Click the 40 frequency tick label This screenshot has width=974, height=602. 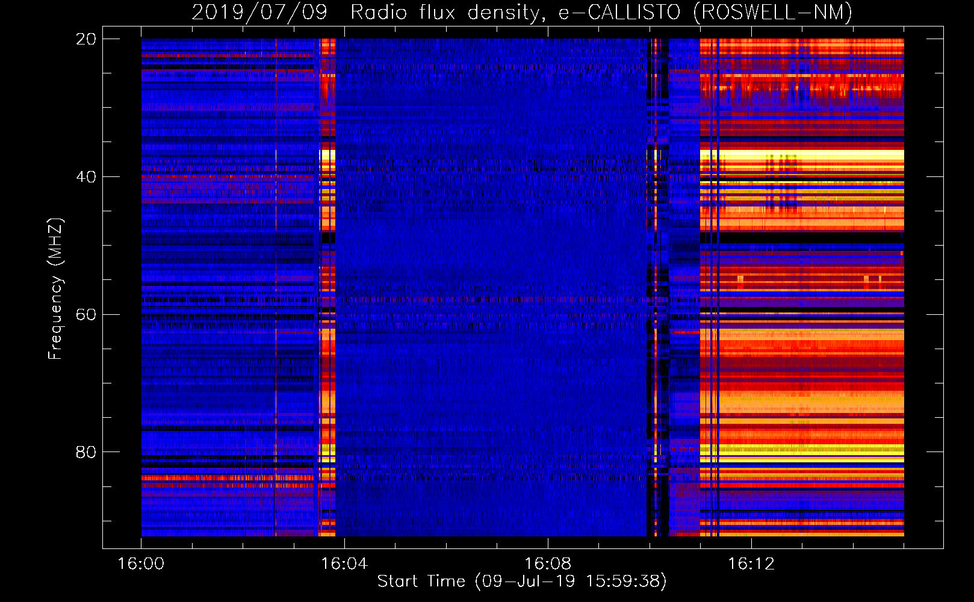(x=85, y=177)
